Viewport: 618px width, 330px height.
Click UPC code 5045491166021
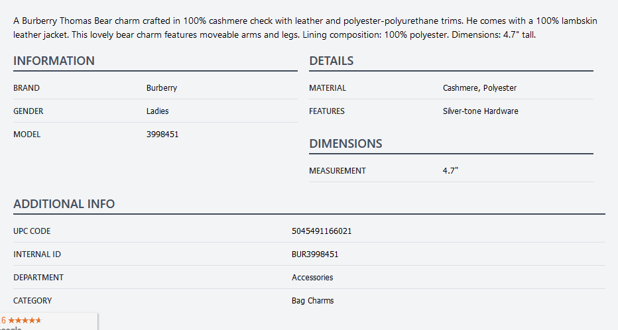[322, 231]
